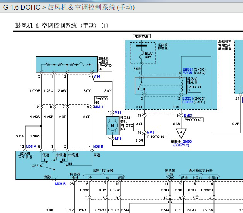Click the 2.0W wire label

click(x=62, y=91)
